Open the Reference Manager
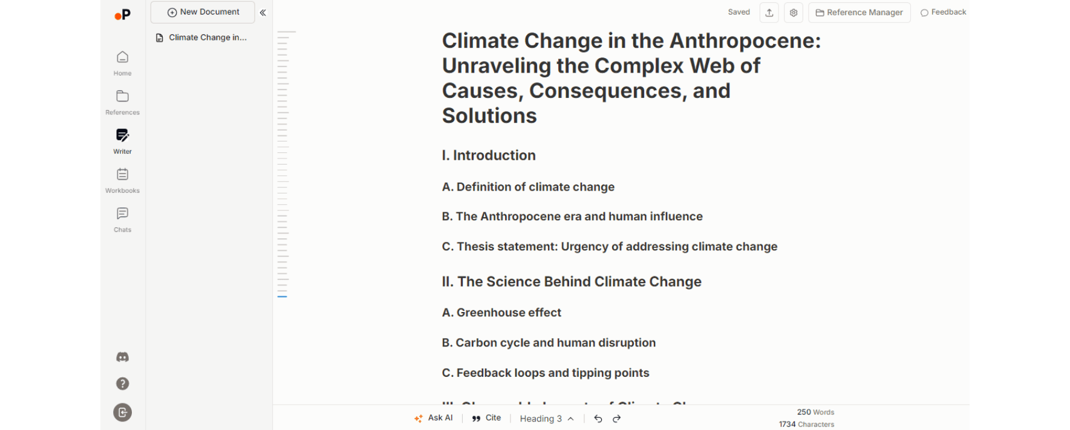The width and height of the screenshot is (1070, 430). (x=859, y=13)
